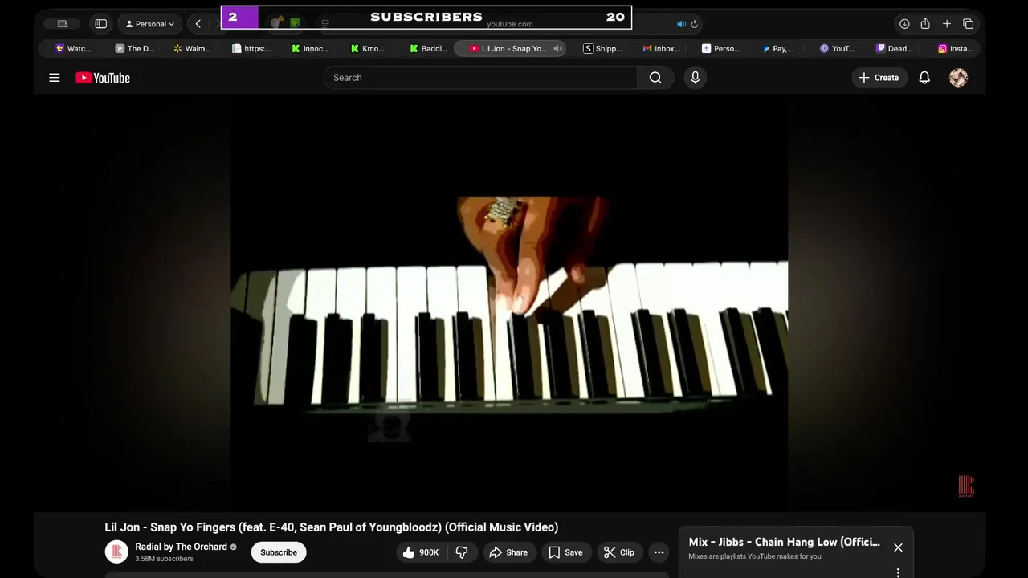This screenshot has width=1028, height=578.
Task: Open the Create menu
Action: point(879,78)
